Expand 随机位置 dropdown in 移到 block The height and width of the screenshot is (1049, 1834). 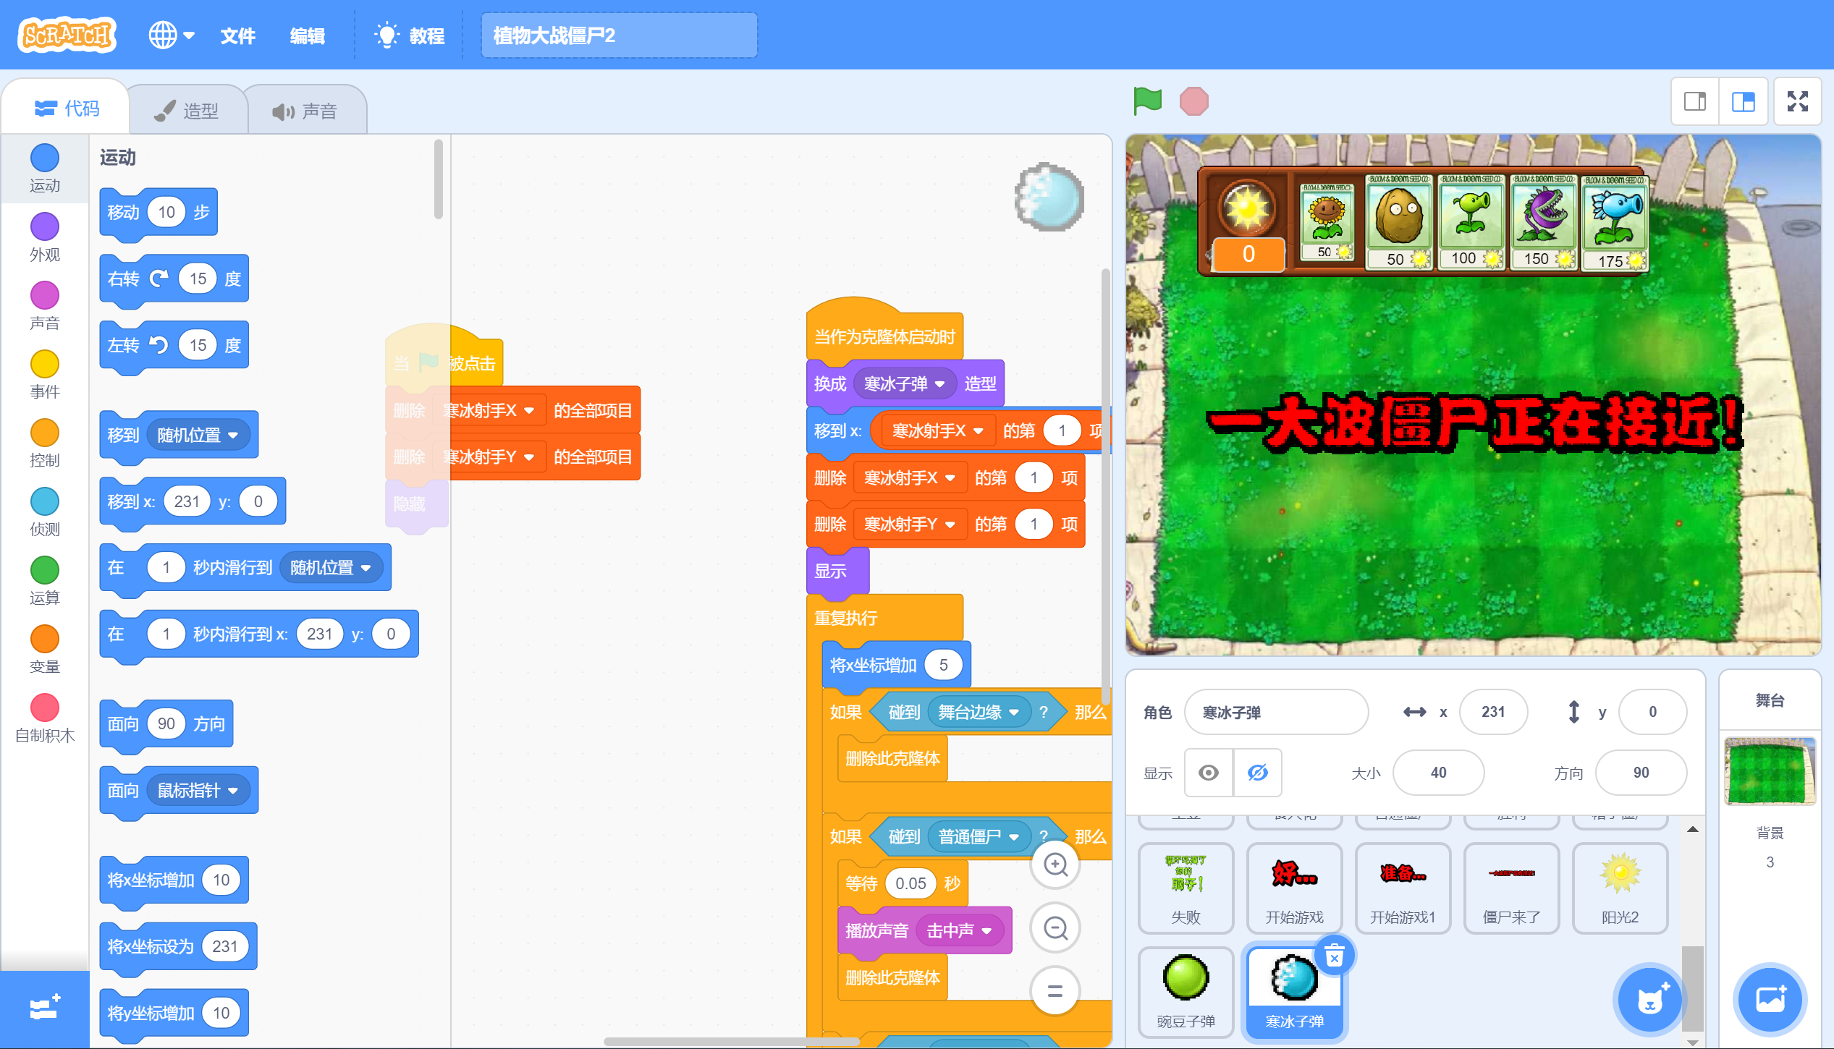point(198,435)
